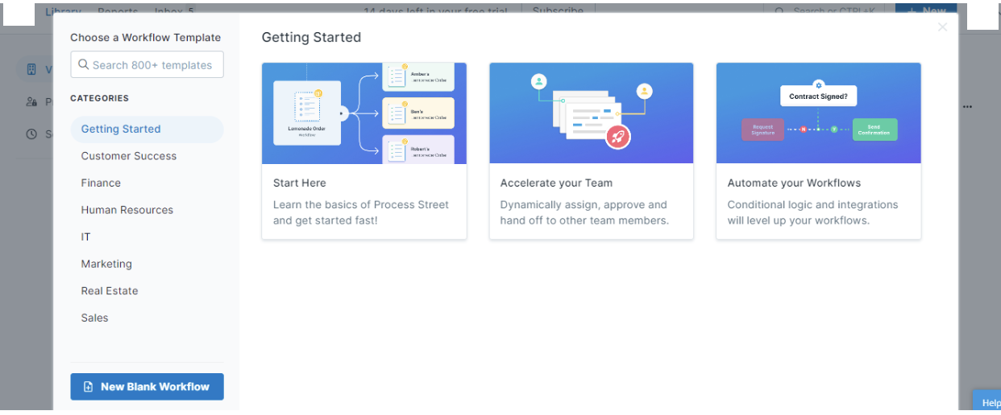Select the IT category
This screenshot has width=1001, height=415.
click(x=85, y=236)
